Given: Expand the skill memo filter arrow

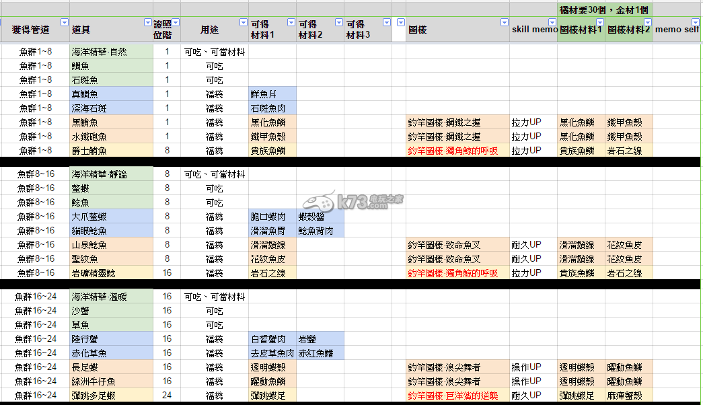Looking at the screenshot, I should (552, 22).
